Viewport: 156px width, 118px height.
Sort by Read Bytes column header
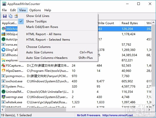132,23
